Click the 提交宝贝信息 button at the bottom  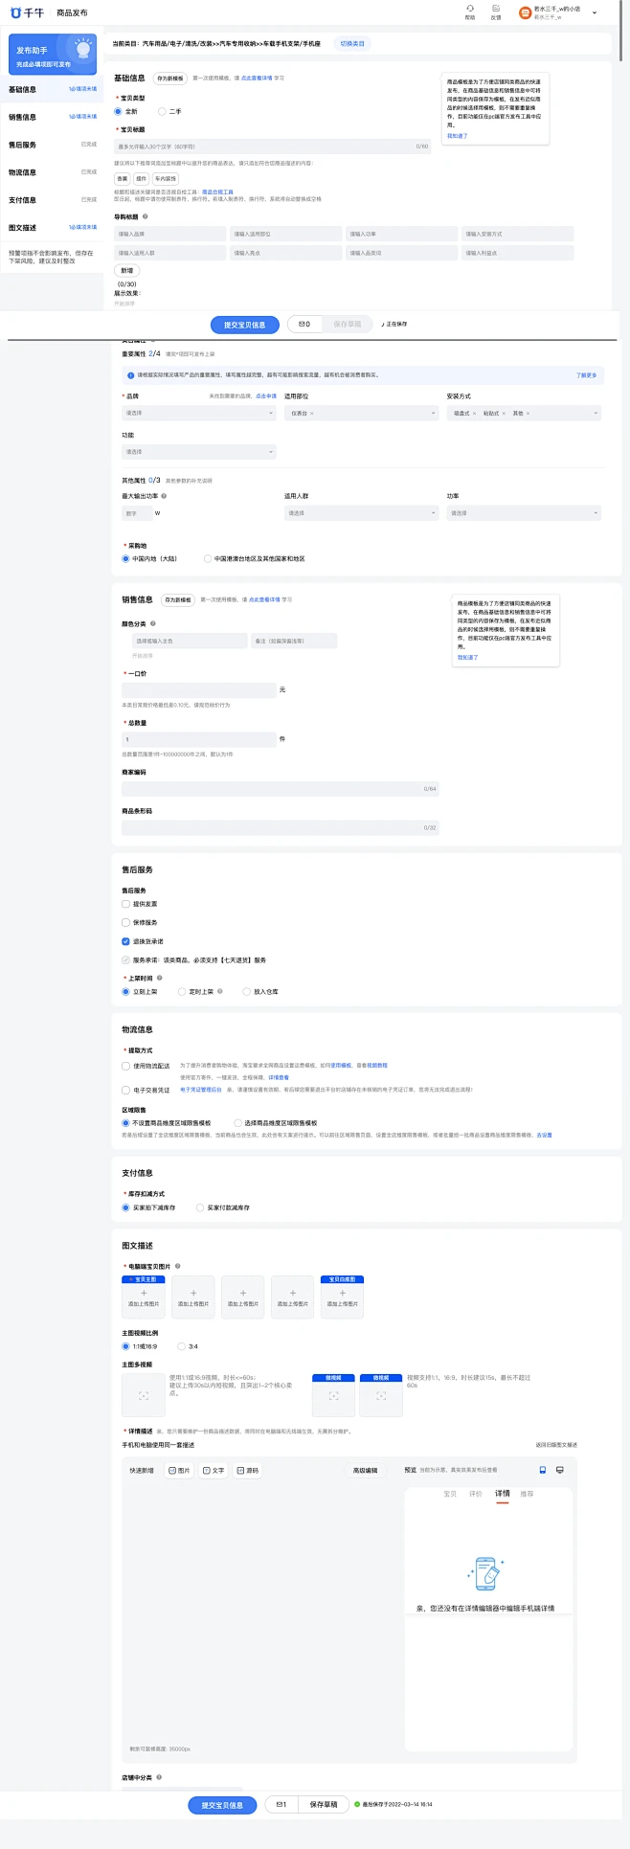click(222, 1805)
